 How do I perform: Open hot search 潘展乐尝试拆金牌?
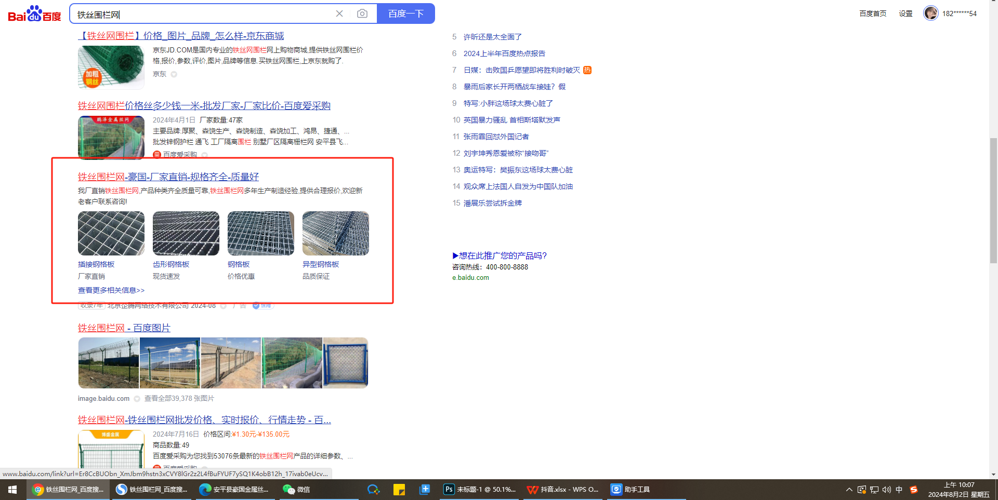(493, 203)
